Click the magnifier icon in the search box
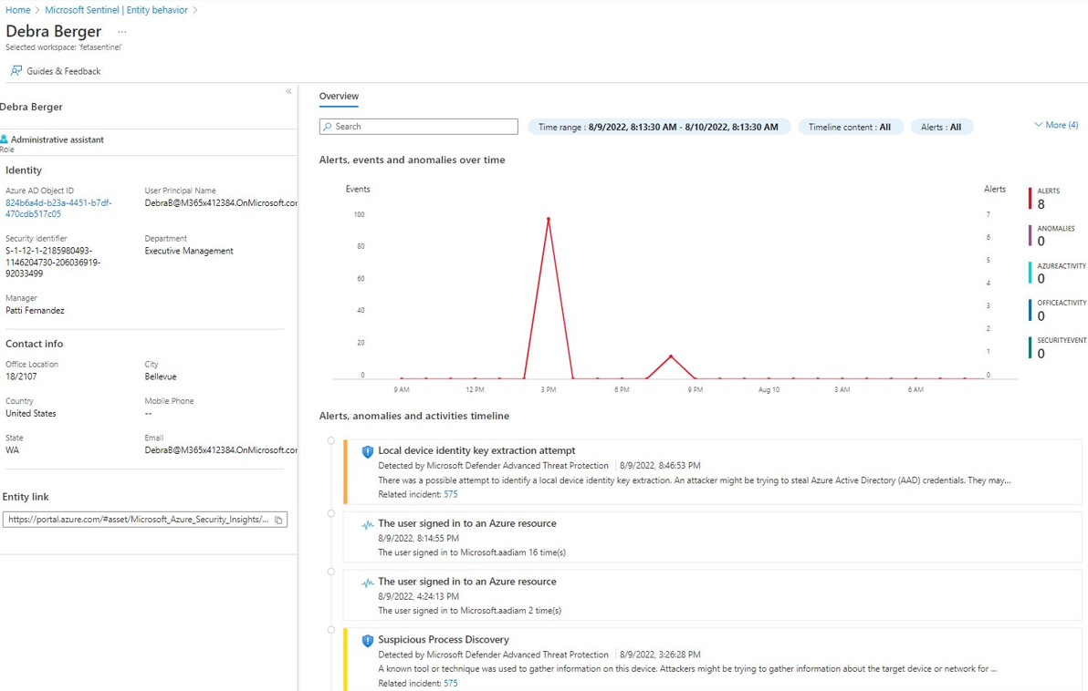Screen dimensions: 1088x691 point(327,127)
